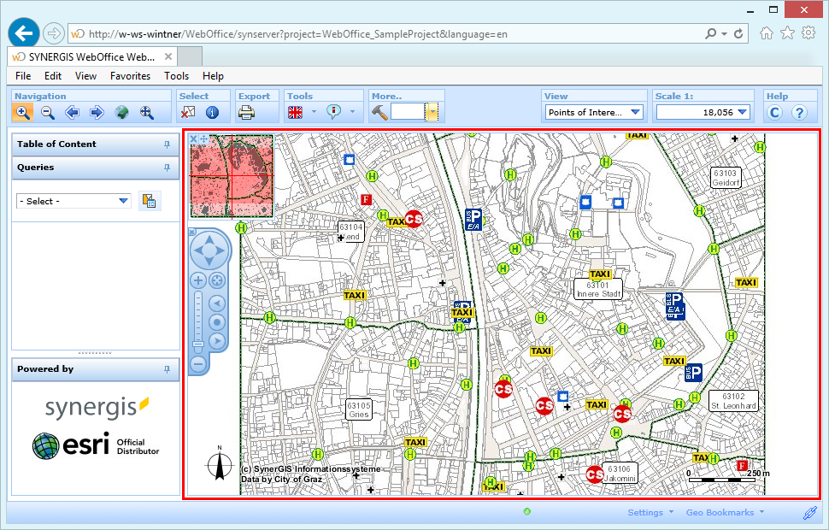829x530 pixels.
Task: Unpin the Table of Content panel
Action: point(166,144)
